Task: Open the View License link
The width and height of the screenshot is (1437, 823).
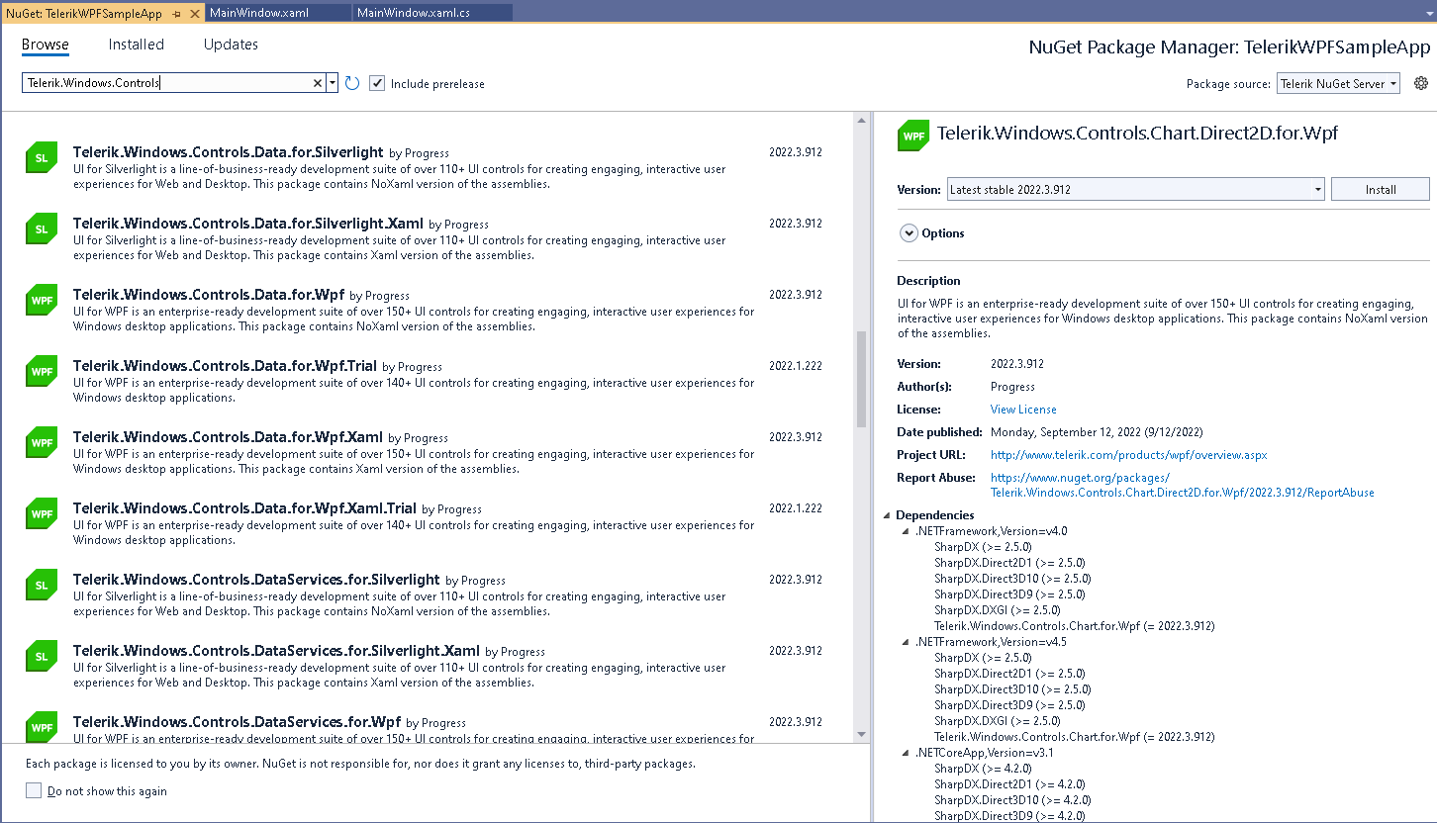Action: (x=1022, y=409)
